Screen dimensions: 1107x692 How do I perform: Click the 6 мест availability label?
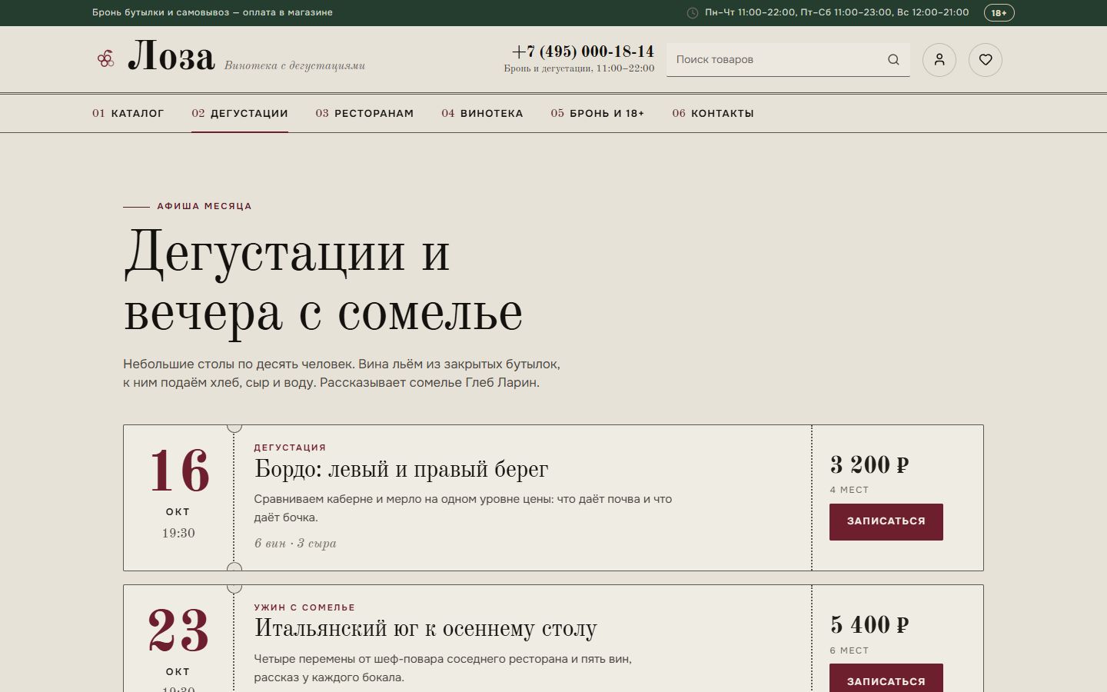849,650
